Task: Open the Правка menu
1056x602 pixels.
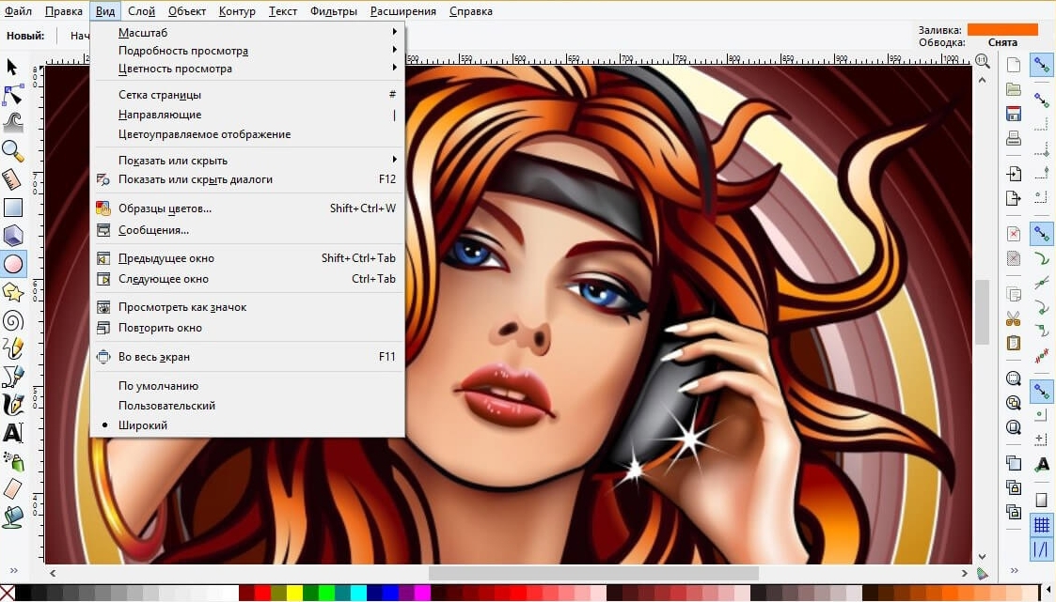Action: click(x=64, y=11)
